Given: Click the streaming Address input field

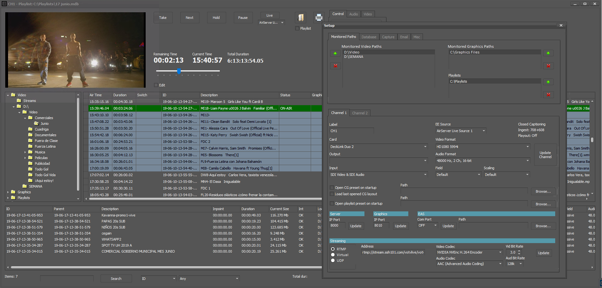Looking at the screenshot, I should (393, 252).
